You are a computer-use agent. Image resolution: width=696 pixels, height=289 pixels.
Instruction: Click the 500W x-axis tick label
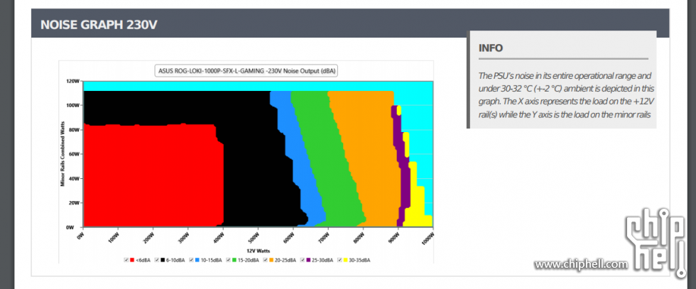(x=252, y=236)
